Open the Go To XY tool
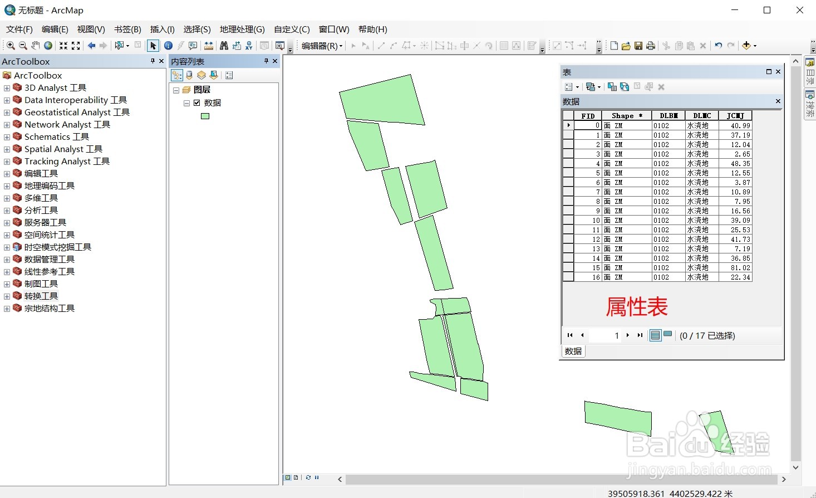816x498 pixels. [249, 45]
